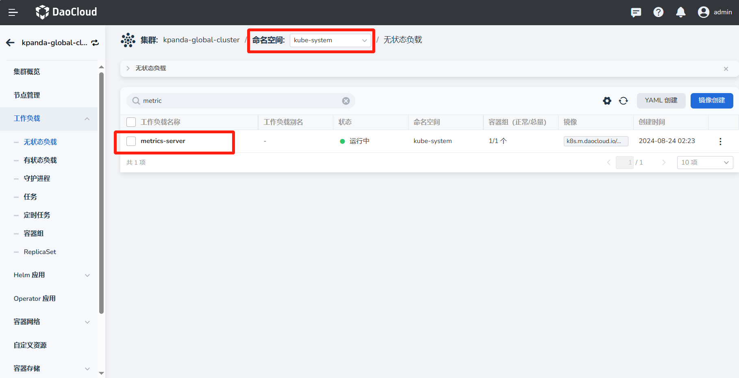Open the kube-system namespace dropdown
This screenshot has height=378, width=739.
[330, 40]
